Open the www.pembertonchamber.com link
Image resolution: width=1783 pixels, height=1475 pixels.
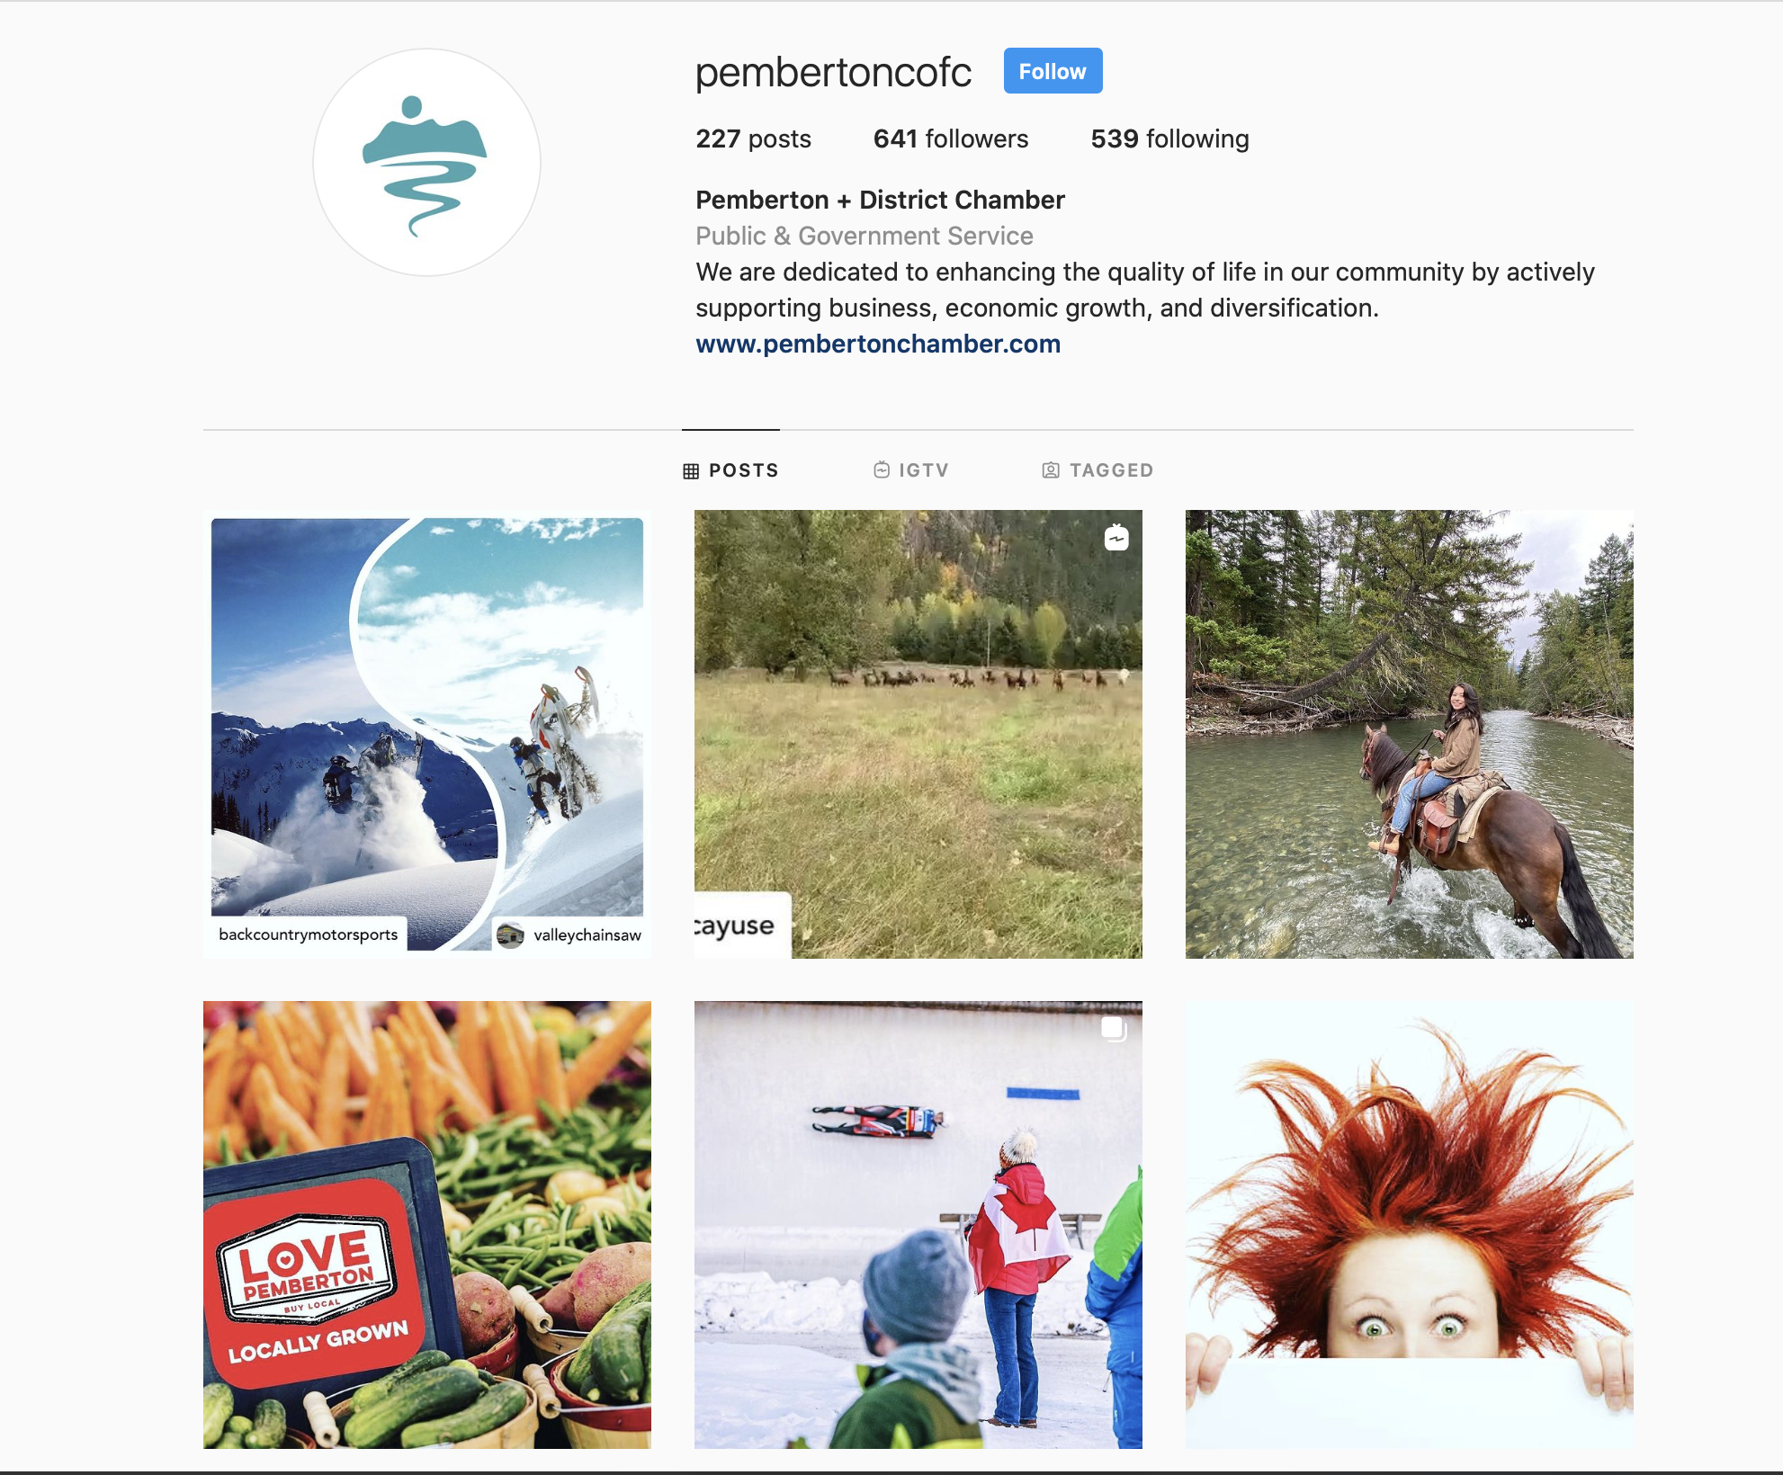[x=878, y=344]
